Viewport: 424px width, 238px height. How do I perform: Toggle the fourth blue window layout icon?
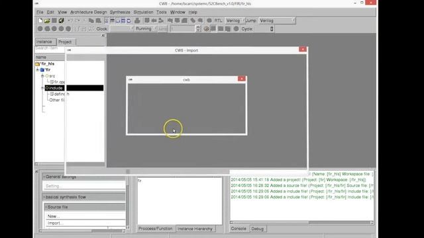point(123,20)
